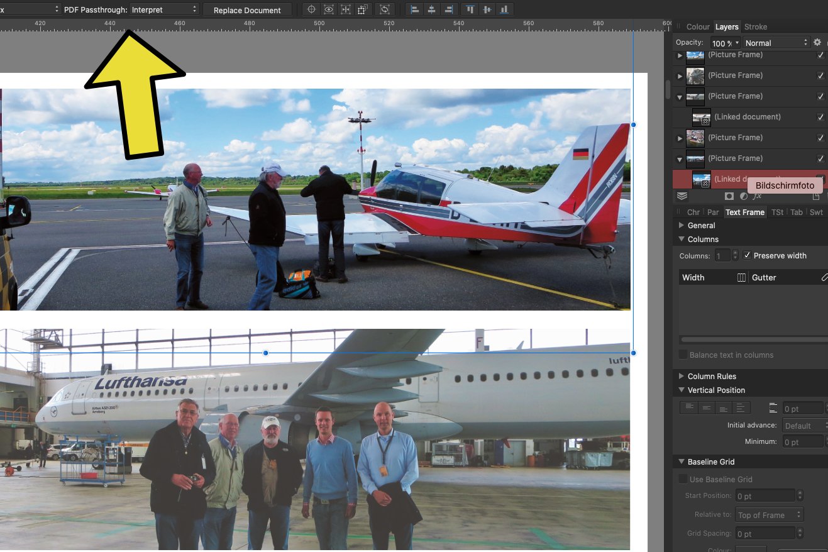Select thumbnail of second Picture Frame layer
Viewport: 828px width, 552px height.
[x=695, y=76]
